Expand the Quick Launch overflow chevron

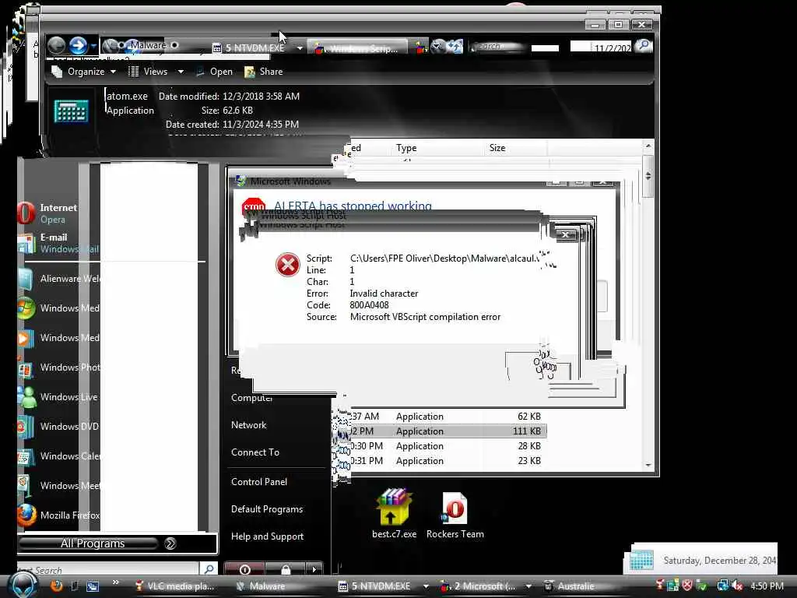(115, 582)
